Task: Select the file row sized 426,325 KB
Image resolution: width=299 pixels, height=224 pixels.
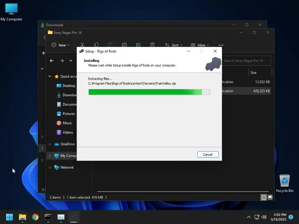Action: coord(246,91)
